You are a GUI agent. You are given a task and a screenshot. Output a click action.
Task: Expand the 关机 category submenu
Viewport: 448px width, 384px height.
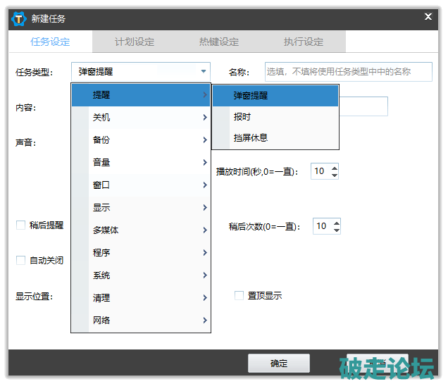click(x=141, y=118)
